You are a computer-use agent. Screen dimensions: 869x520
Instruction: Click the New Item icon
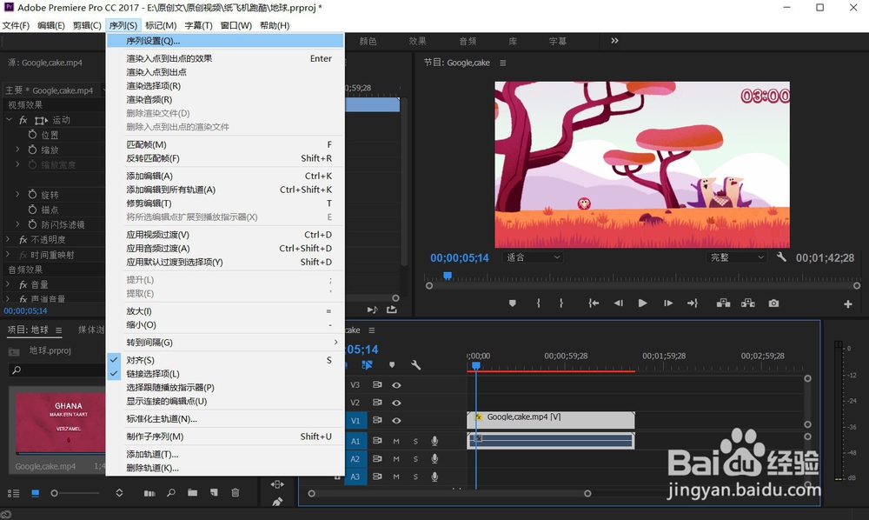click(214, 492)
